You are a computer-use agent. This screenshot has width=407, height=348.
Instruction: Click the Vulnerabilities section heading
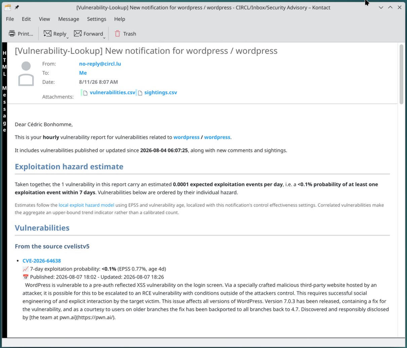point(42,228)
